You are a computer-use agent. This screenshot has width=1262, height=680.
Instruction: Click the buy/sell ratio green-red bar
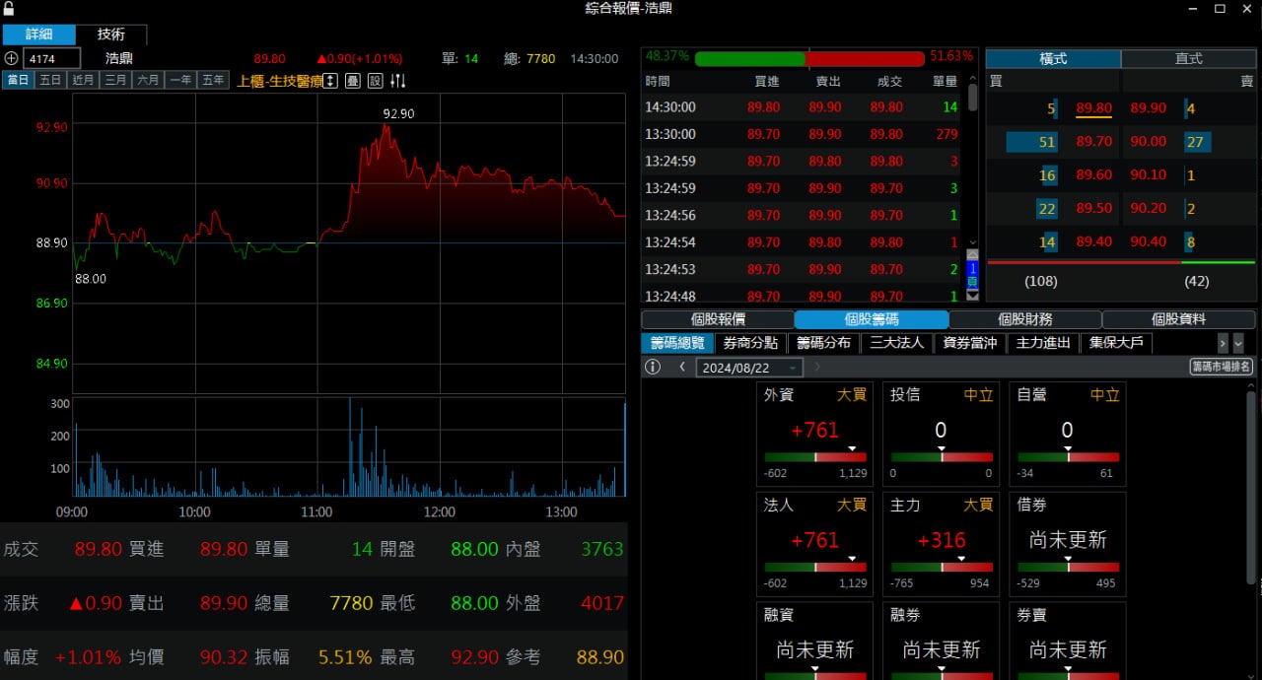click(x=809, y=58)
